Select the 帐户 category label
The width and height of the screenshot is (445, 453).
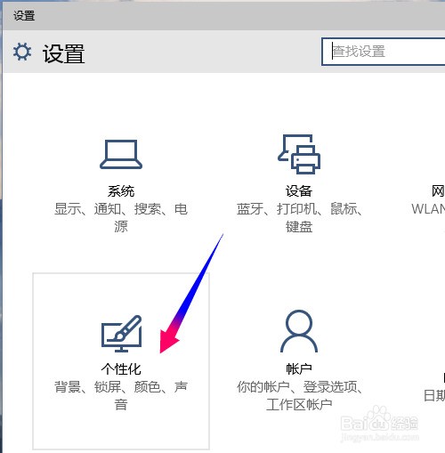point(299,369)
